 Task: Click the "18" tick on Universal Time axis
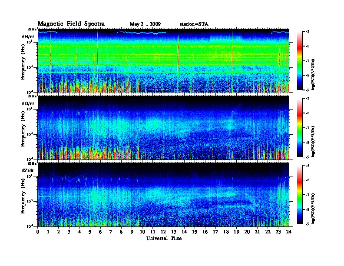click(226, 232)
